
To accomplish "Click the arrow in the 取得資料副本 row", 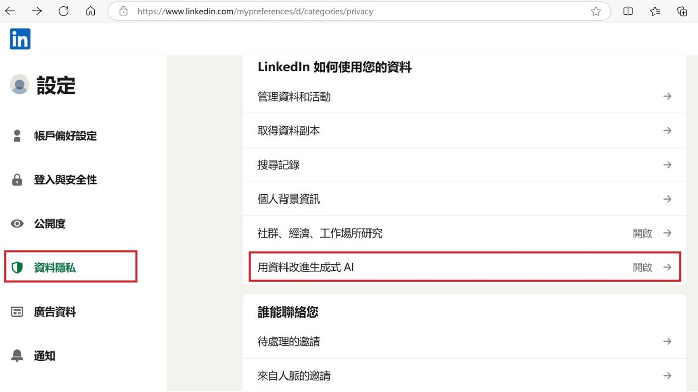I will coord(667,130).
